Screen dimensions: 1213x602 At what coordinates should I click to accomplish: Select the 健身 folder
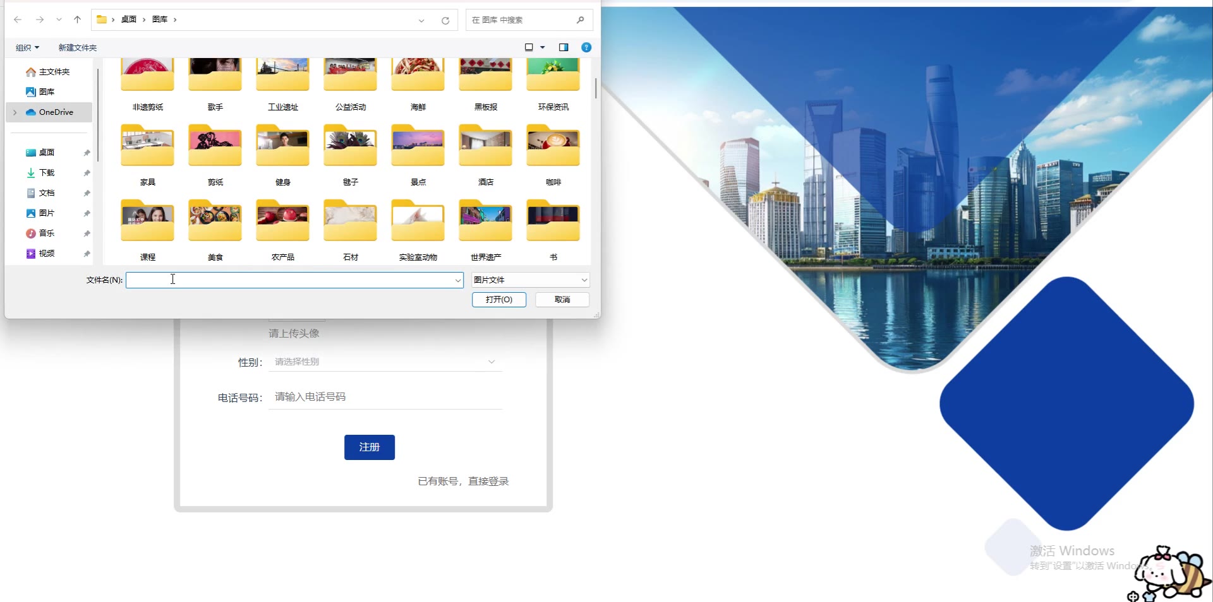[x=282, y=155]
